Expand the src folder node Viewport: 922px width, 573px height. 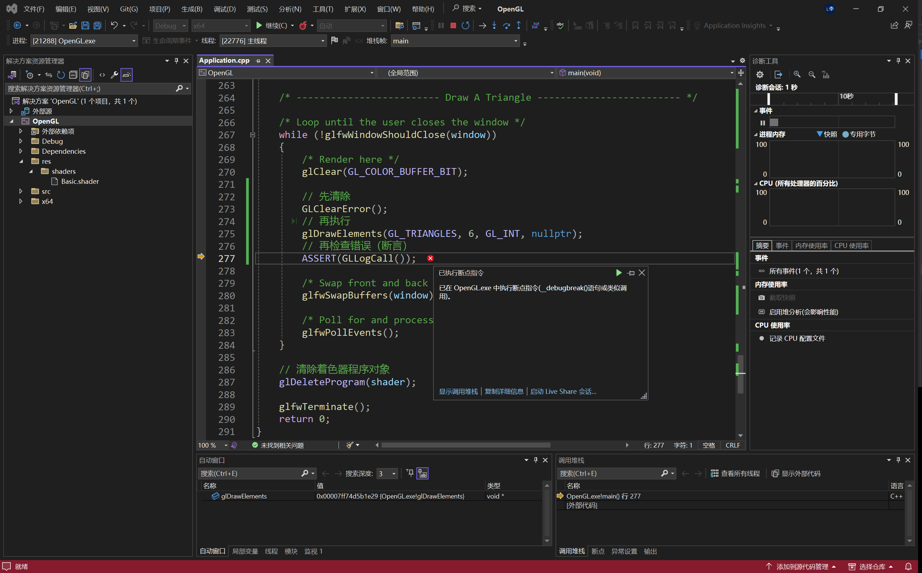pyautogui.click(x=21, y=191)
